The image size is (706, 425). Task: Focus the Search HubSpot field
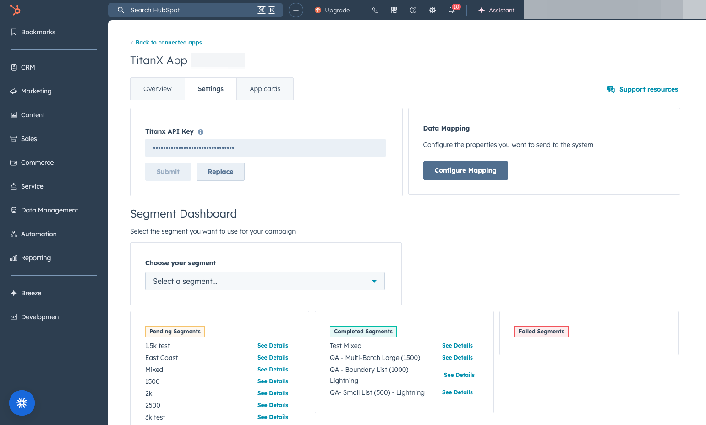tap(196, 10)
